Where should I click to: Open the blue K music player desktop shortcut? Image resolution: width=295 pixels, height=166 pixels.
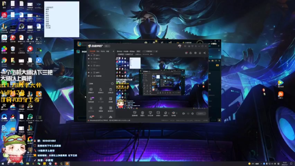tap(39, 61)
